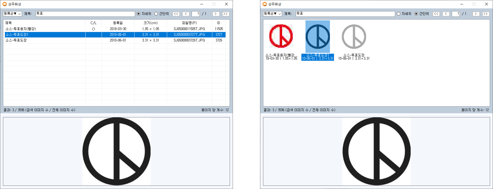Click 상주화상 app icon in left title bar
The width and height of the screenshot is (493, 189).
tap(5, 4)
